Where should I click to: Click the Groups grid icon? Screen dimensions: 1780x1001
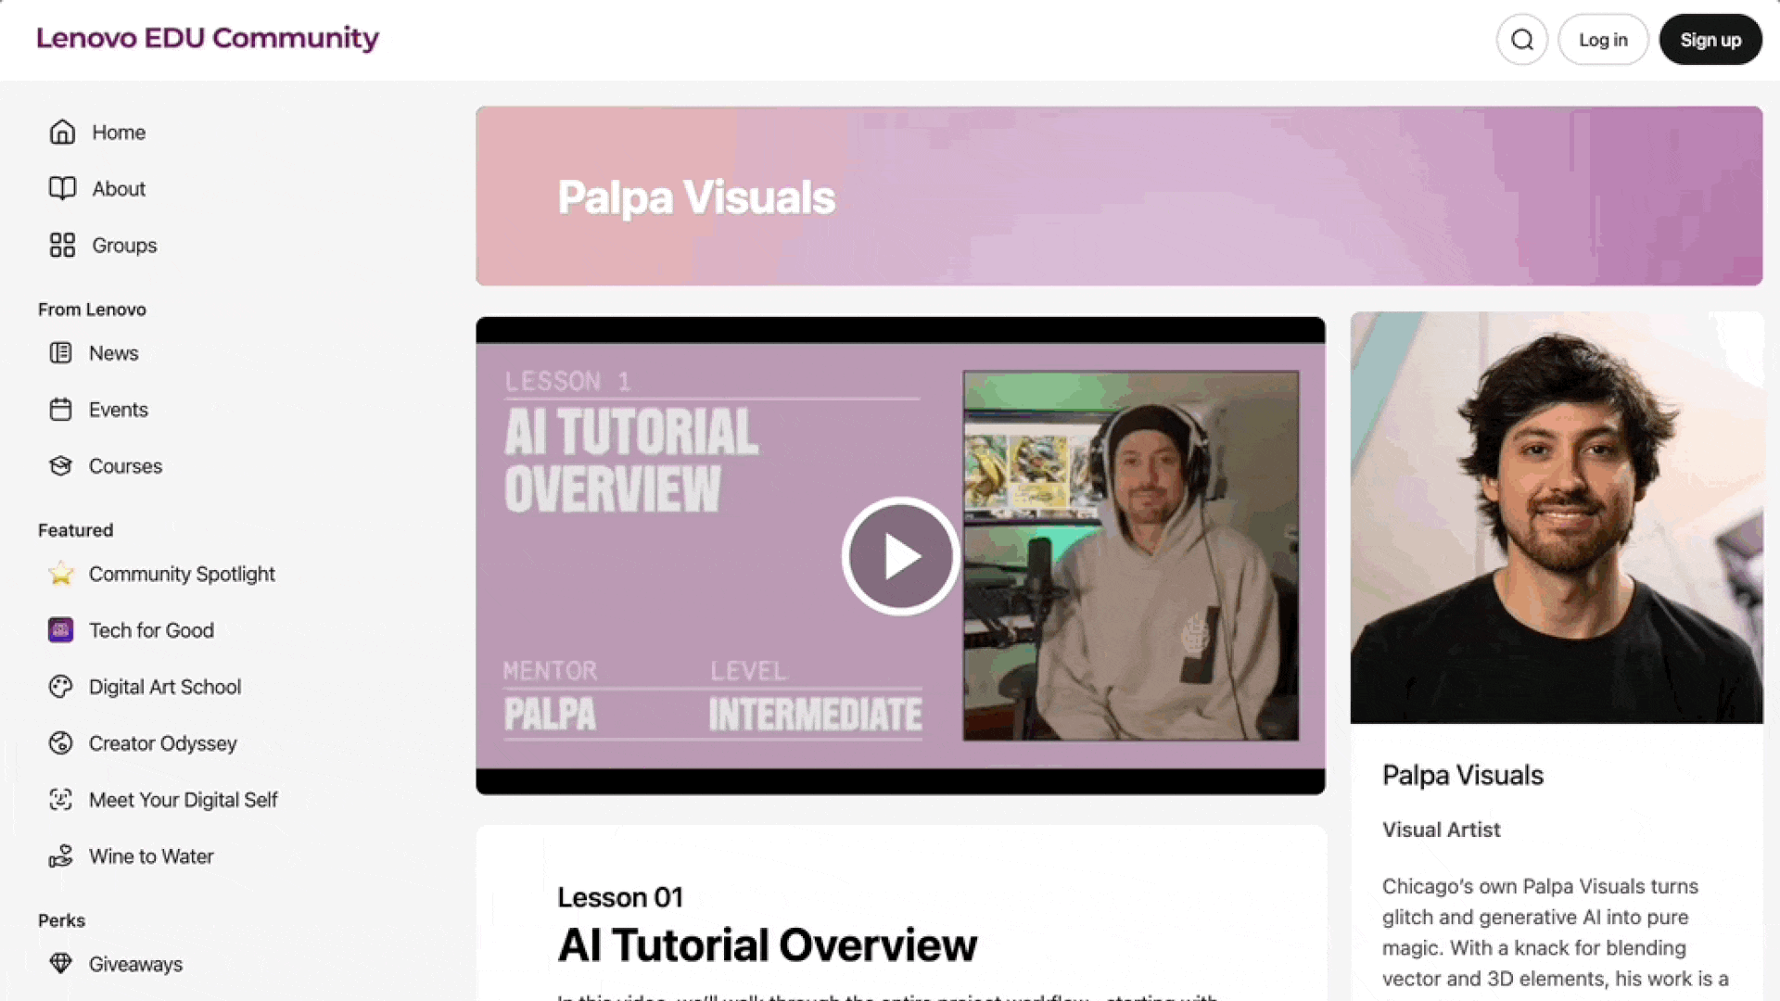[x=62, y=246]
